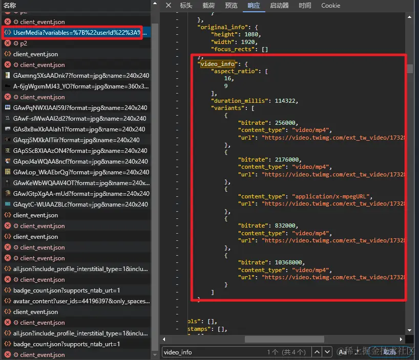Image resolution: width=419 pixels, height=360 pixels.
Task: Select the 响应 tab
Action: [254, 5]
